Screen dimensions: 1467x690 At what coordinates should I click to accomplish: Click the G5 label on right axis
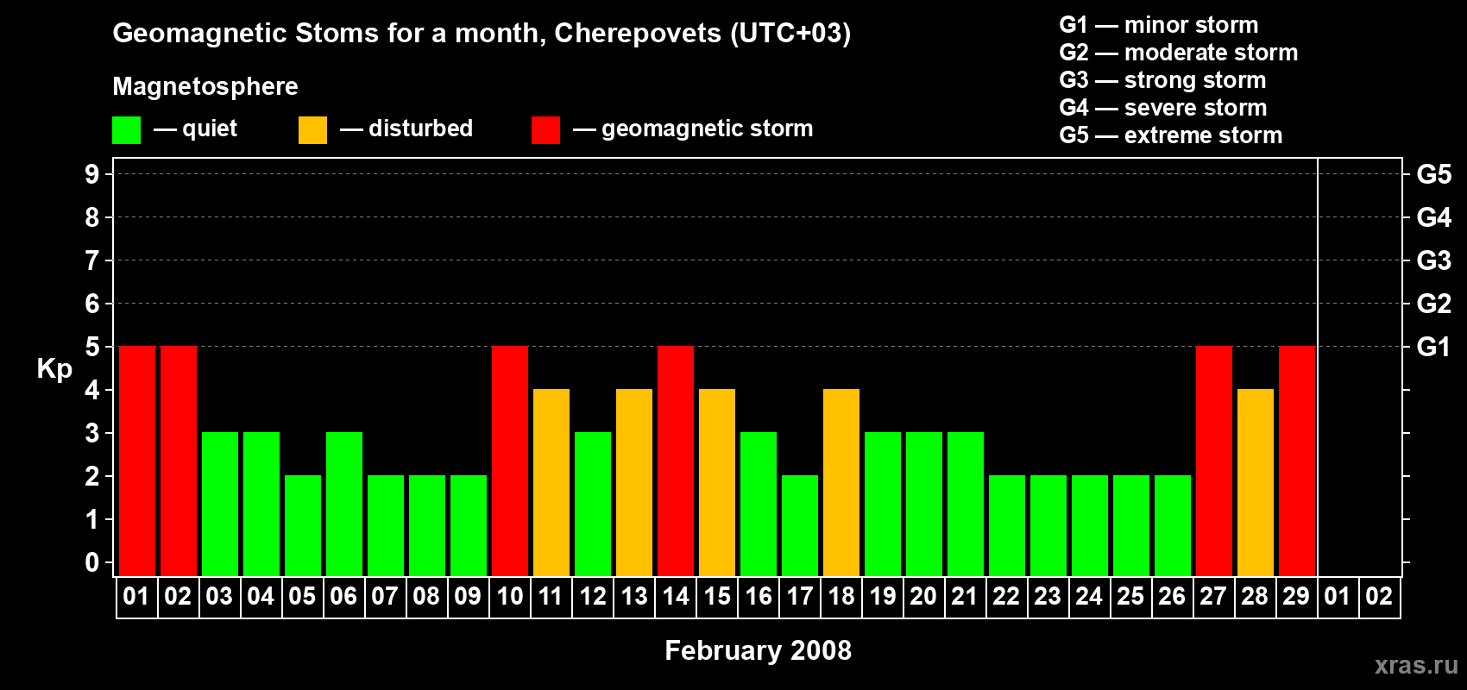(1433, 174)
